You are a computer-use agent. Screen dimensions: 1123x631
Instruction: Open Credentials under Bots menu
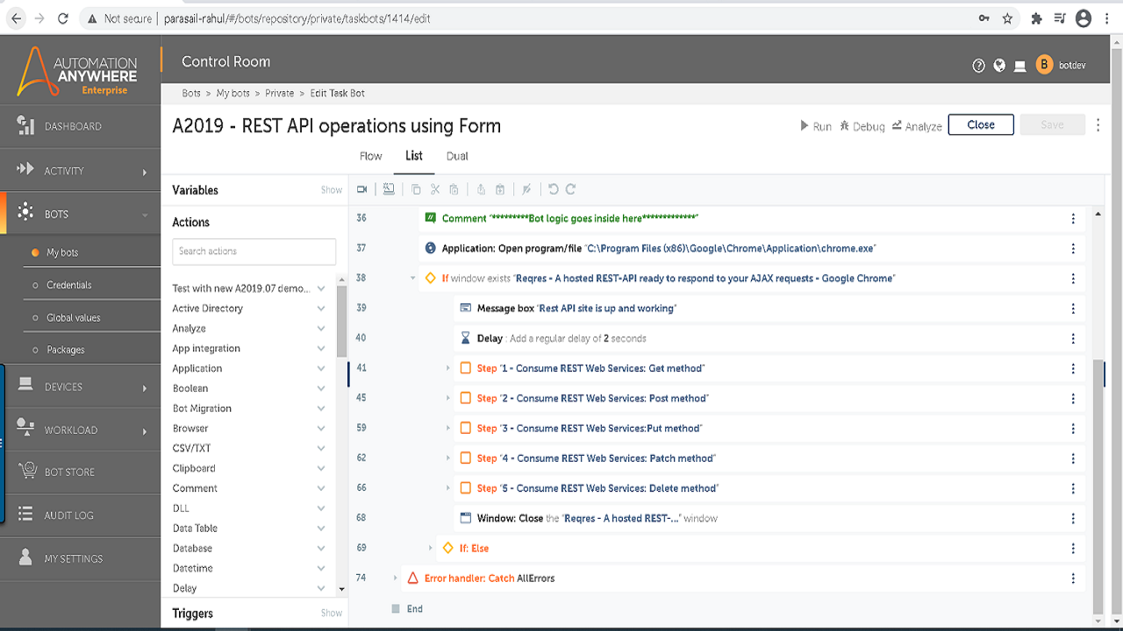pos(68,285)
